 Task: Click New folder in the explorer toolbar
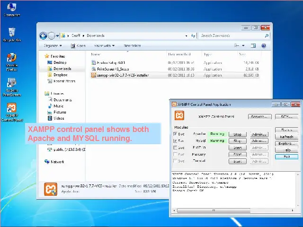pos(132,45)
